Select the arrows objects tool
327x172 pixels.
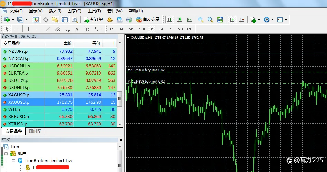pos(96,29)
